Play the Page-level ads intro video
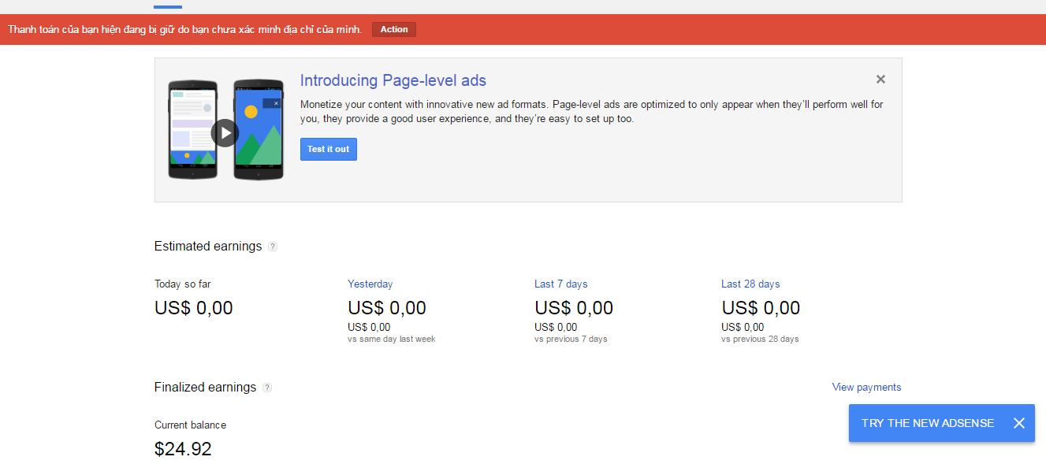 point(225,133)
